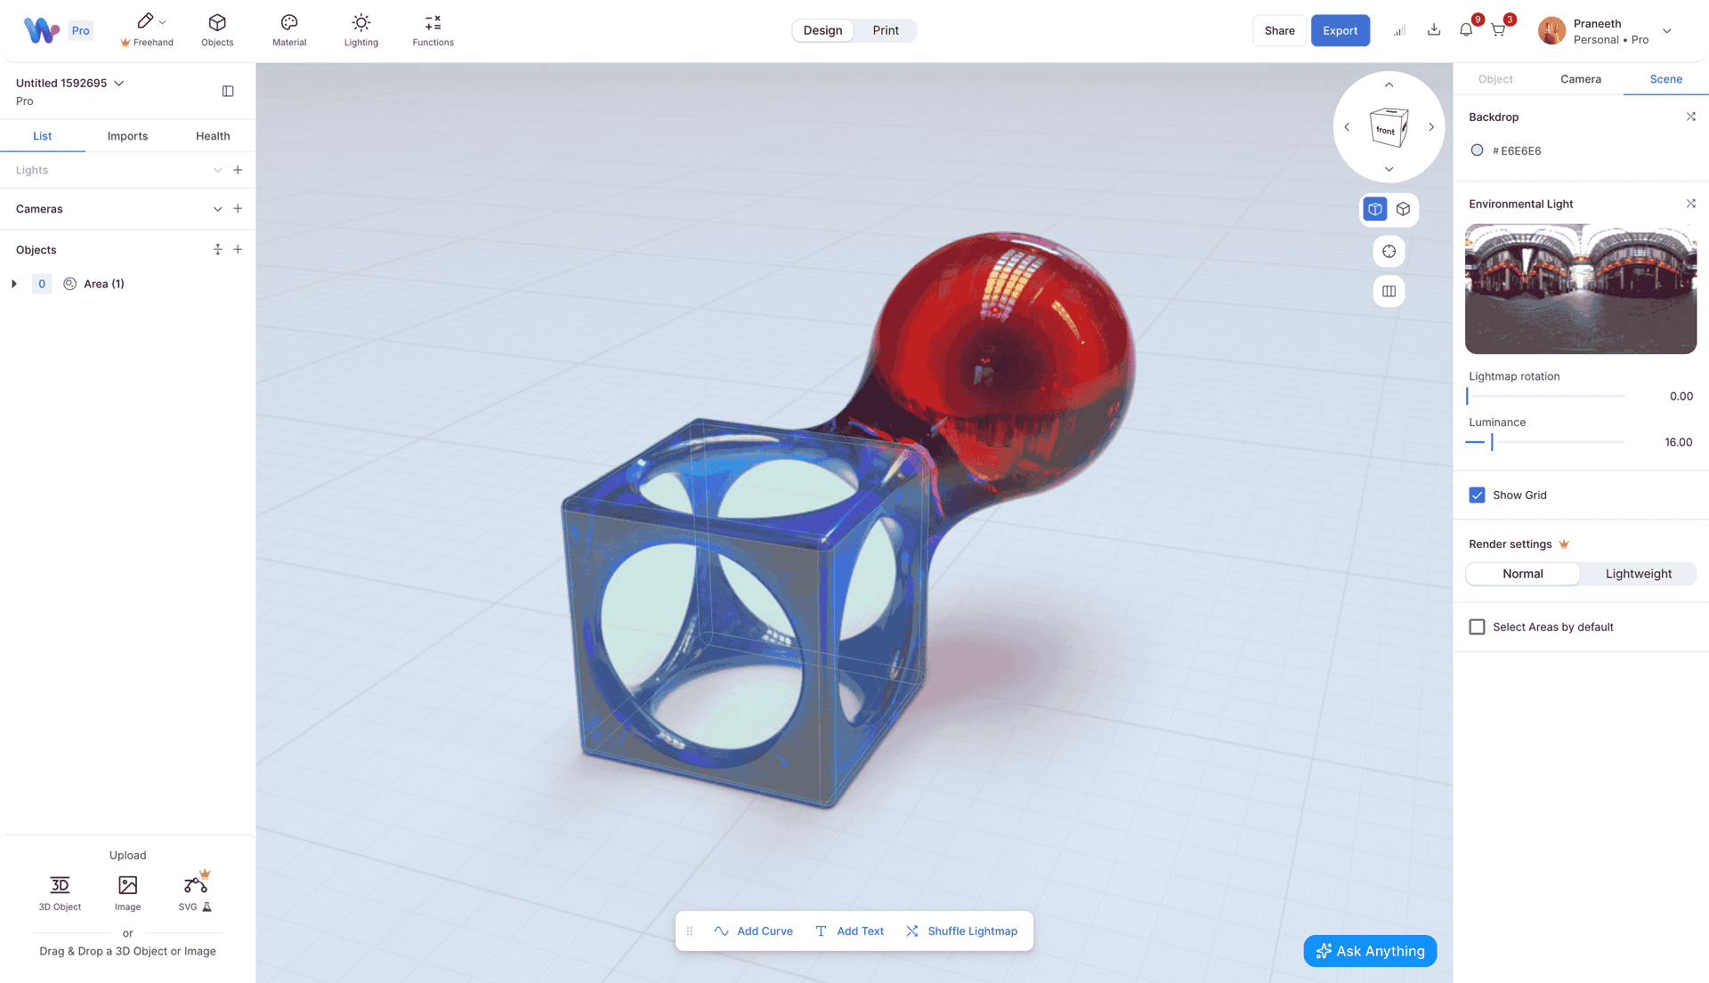This screenshot has height=983, width=1709.
Task: Open the Objects tool in top toolbar
Action: pos(217,29)
